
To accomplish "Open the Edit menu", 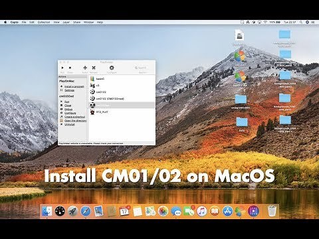I will [x=32, y=22].
